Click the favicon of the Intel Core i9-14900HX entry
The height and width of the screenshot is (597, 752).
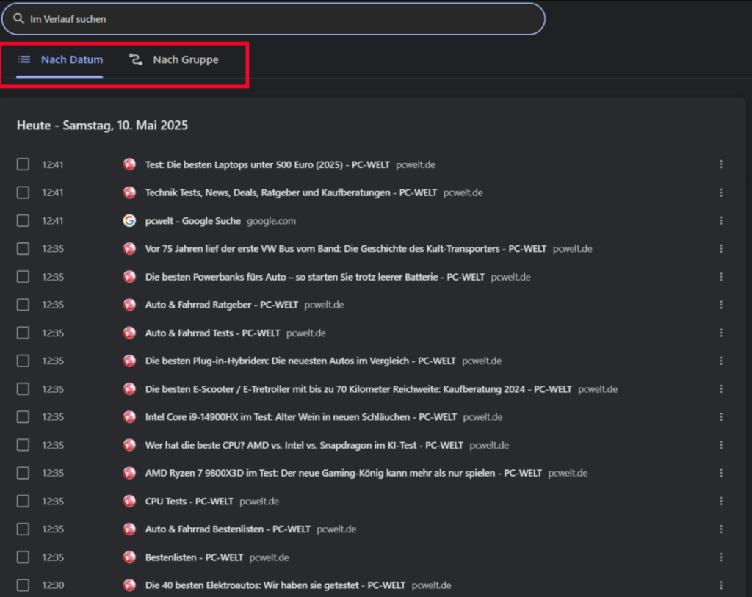129,417
